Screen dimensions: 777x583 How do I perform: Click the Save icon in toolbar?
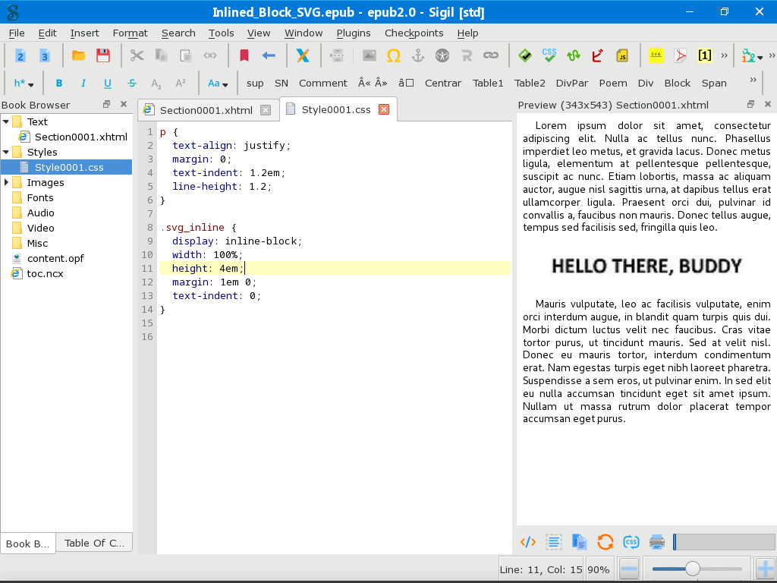[103, 55]
